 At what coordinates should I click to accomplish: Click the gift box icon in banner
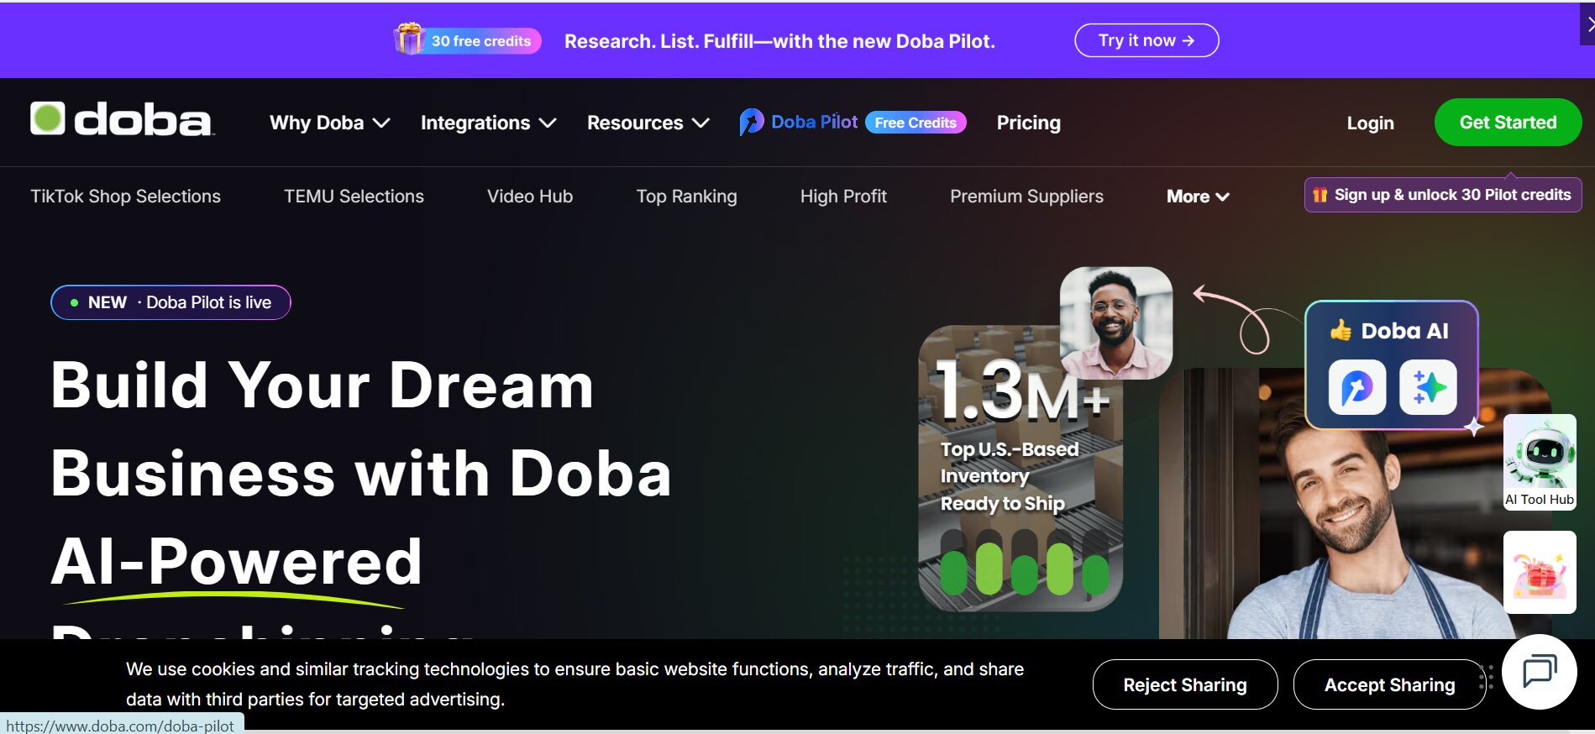[x=409, y=39]
